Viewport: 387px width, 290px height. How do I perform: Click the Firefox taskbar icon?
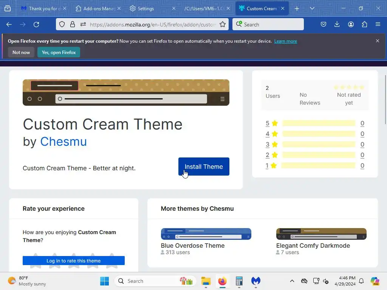222,281
